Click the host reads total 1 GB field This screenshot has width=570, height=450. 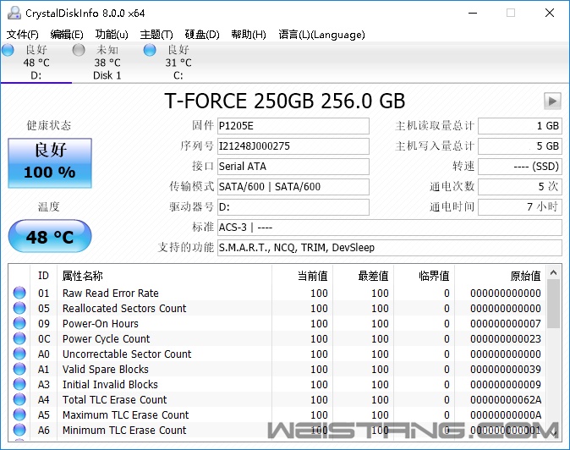point(520,126)
